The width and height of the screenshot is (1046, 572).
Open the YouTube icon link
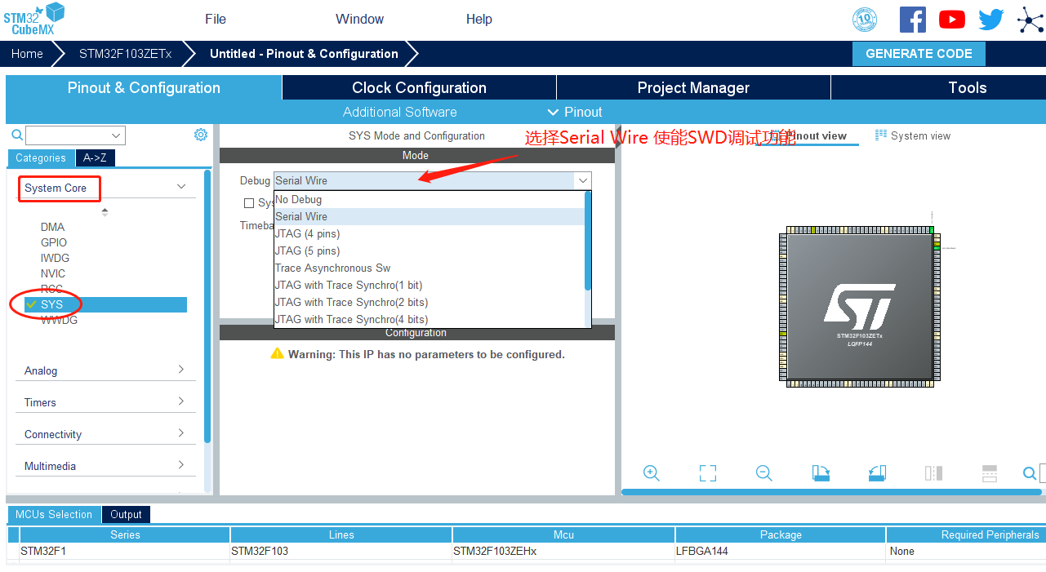pyautogui.click(x=952, y=20)
